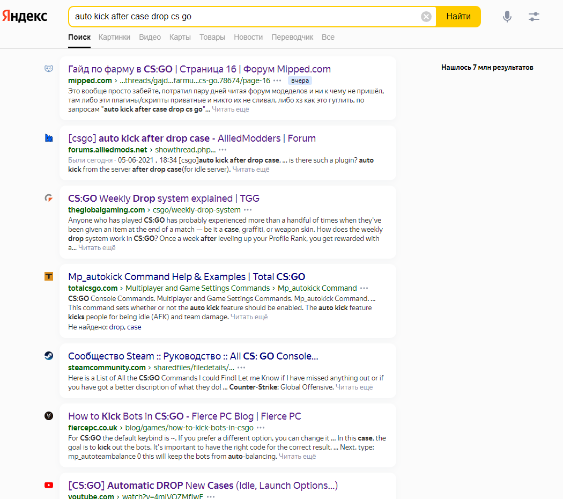563x499 pixels.
Task: Click the forums.alliedmods.net domain link
Action: click(107, 150)
